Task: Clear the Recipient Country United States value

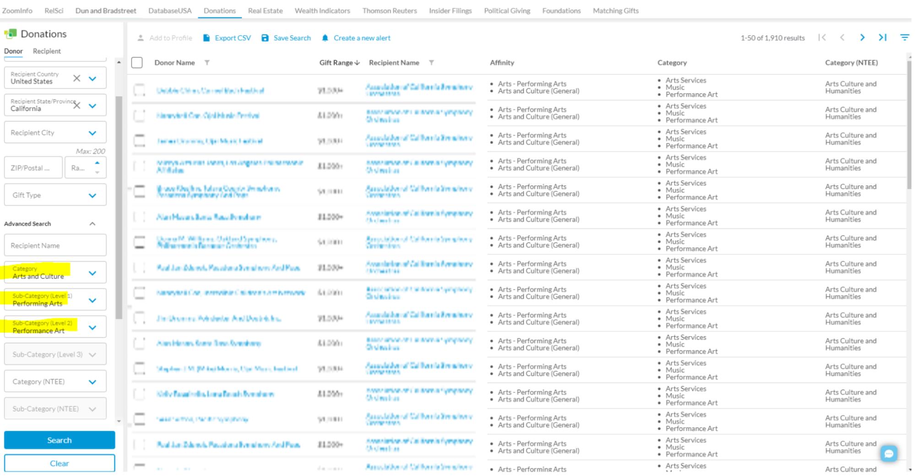Action: 77,78
